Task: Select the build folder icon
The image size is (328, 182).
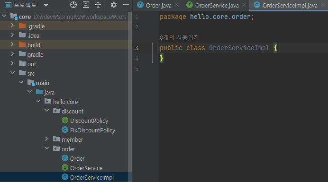Action: pyautogui.click(x=22, y=44)
